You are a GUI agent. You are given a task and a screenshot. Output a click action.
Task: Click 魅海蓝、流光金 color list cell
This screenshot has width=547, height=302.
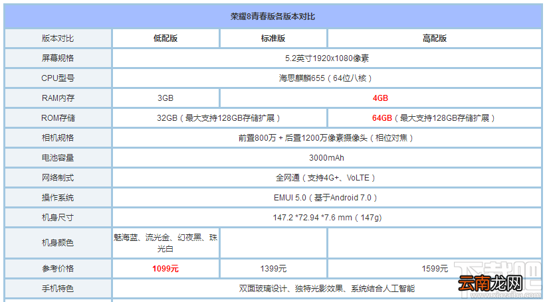(x=165, y=242)
